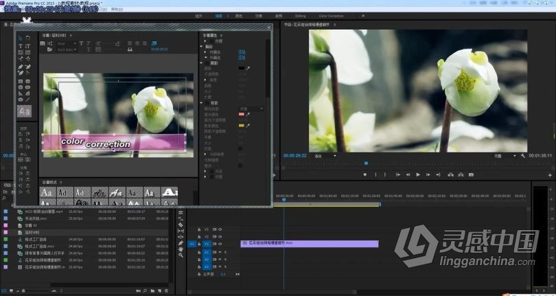The image size is (556, 296).
Task: Collapse the 背景 (background) section arrow
Action: click(x=201, y=103)
